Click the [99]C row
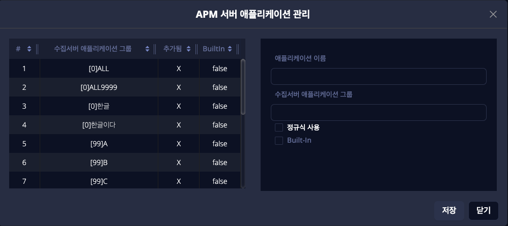This screenshot has height=226, width=508. (x=99, y=181)
